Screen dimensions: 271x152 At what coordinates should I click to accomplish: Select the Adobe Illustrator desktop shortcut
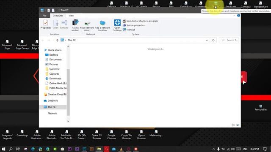pos(37,135)
